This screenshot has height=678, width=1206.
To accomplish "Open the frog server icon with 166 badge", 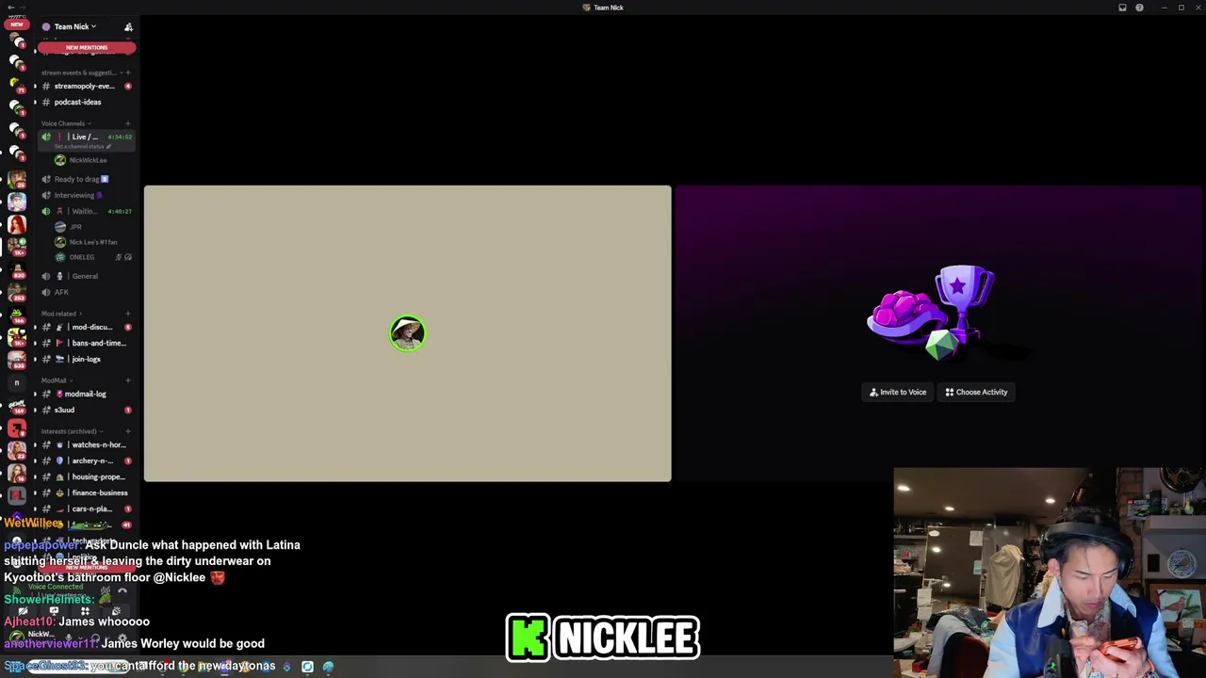I will click(16, 315).
